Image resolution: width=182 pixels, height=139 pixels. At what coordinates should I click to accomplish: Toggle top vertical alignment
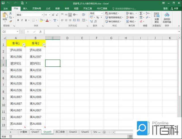[62, 15]
